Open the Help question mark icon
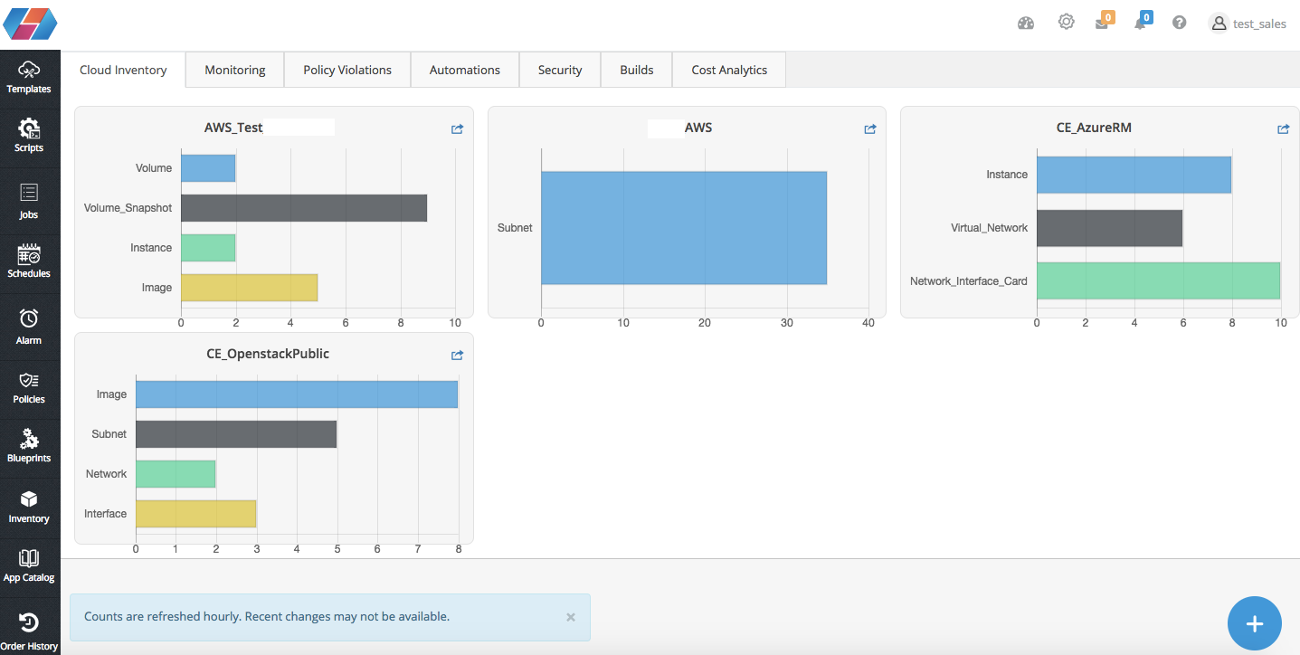This screenshot has width=1300, height=655. pos(1179,21)
